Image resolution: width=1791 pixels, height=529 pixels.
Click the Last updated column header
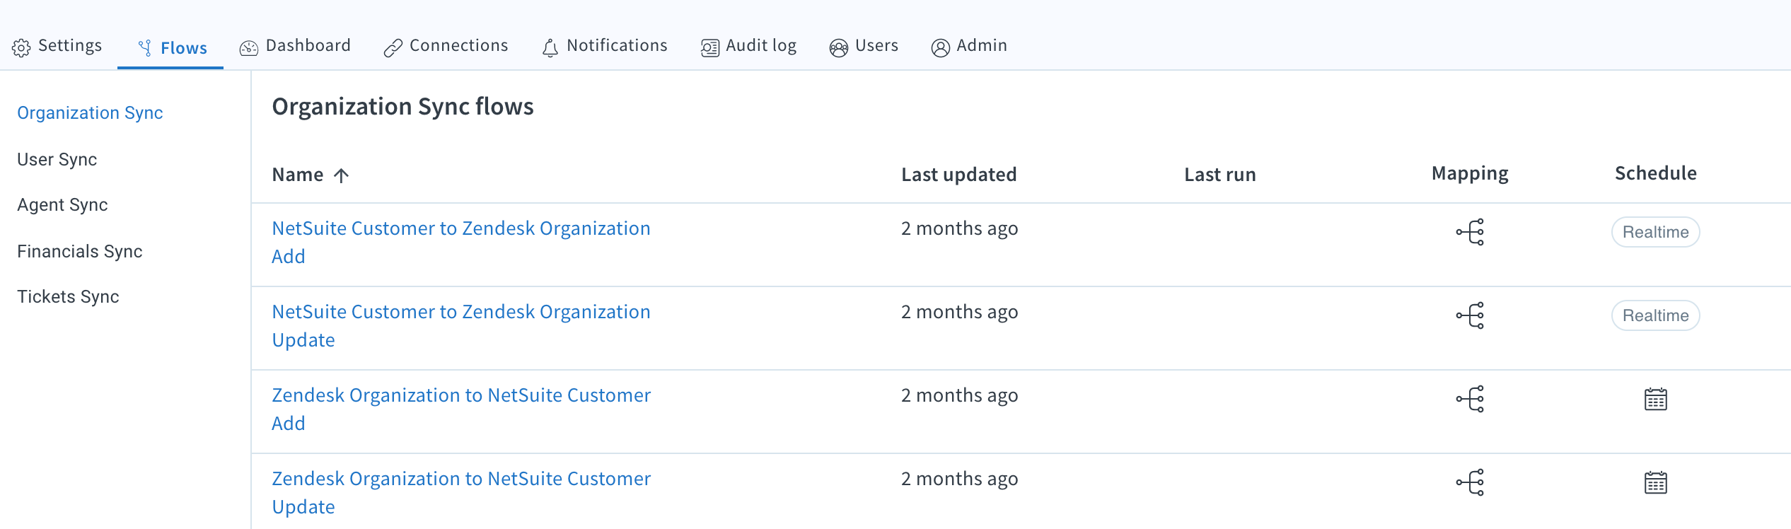tap(958, 175)
